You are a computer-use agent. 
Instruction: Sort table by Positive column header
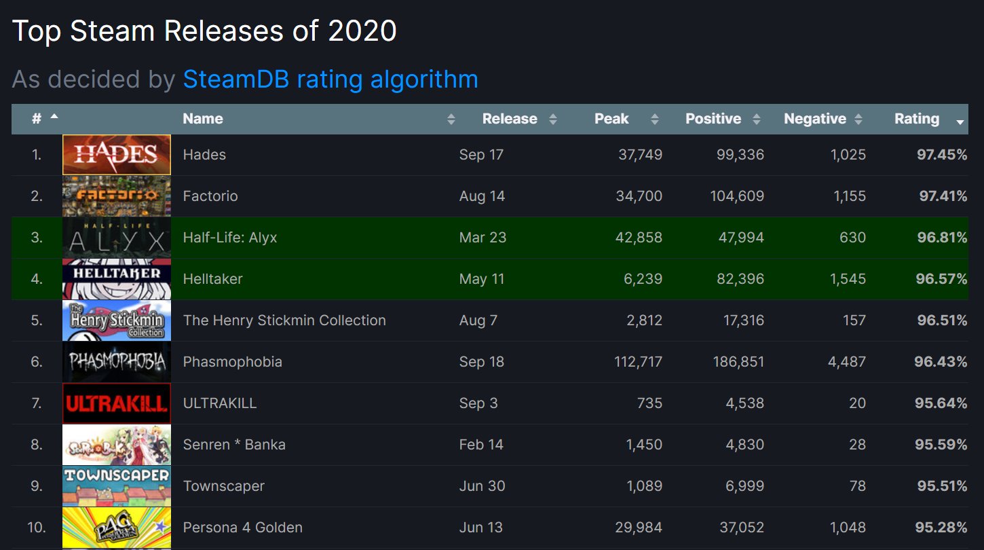click(713, 119)
